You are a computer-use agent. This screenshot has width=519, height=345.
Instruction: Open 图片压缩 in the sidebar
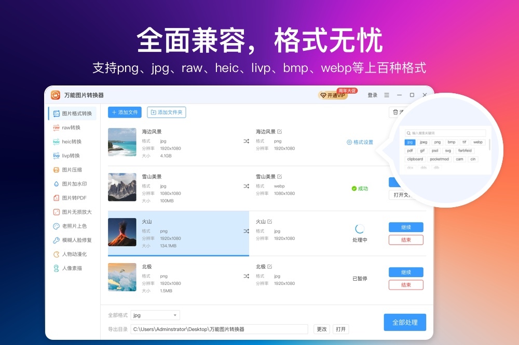pyautogui.click(x=72, y=170)
